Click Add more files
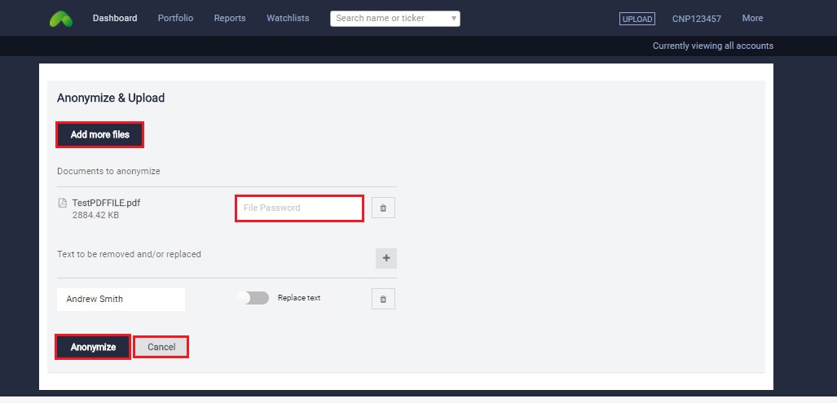This screenshot has height=403, width=837. (99, 135)
